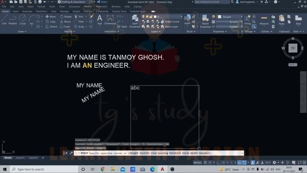Expand the Block panel
The image size is (307, 173).
click(x=191, y=31)
